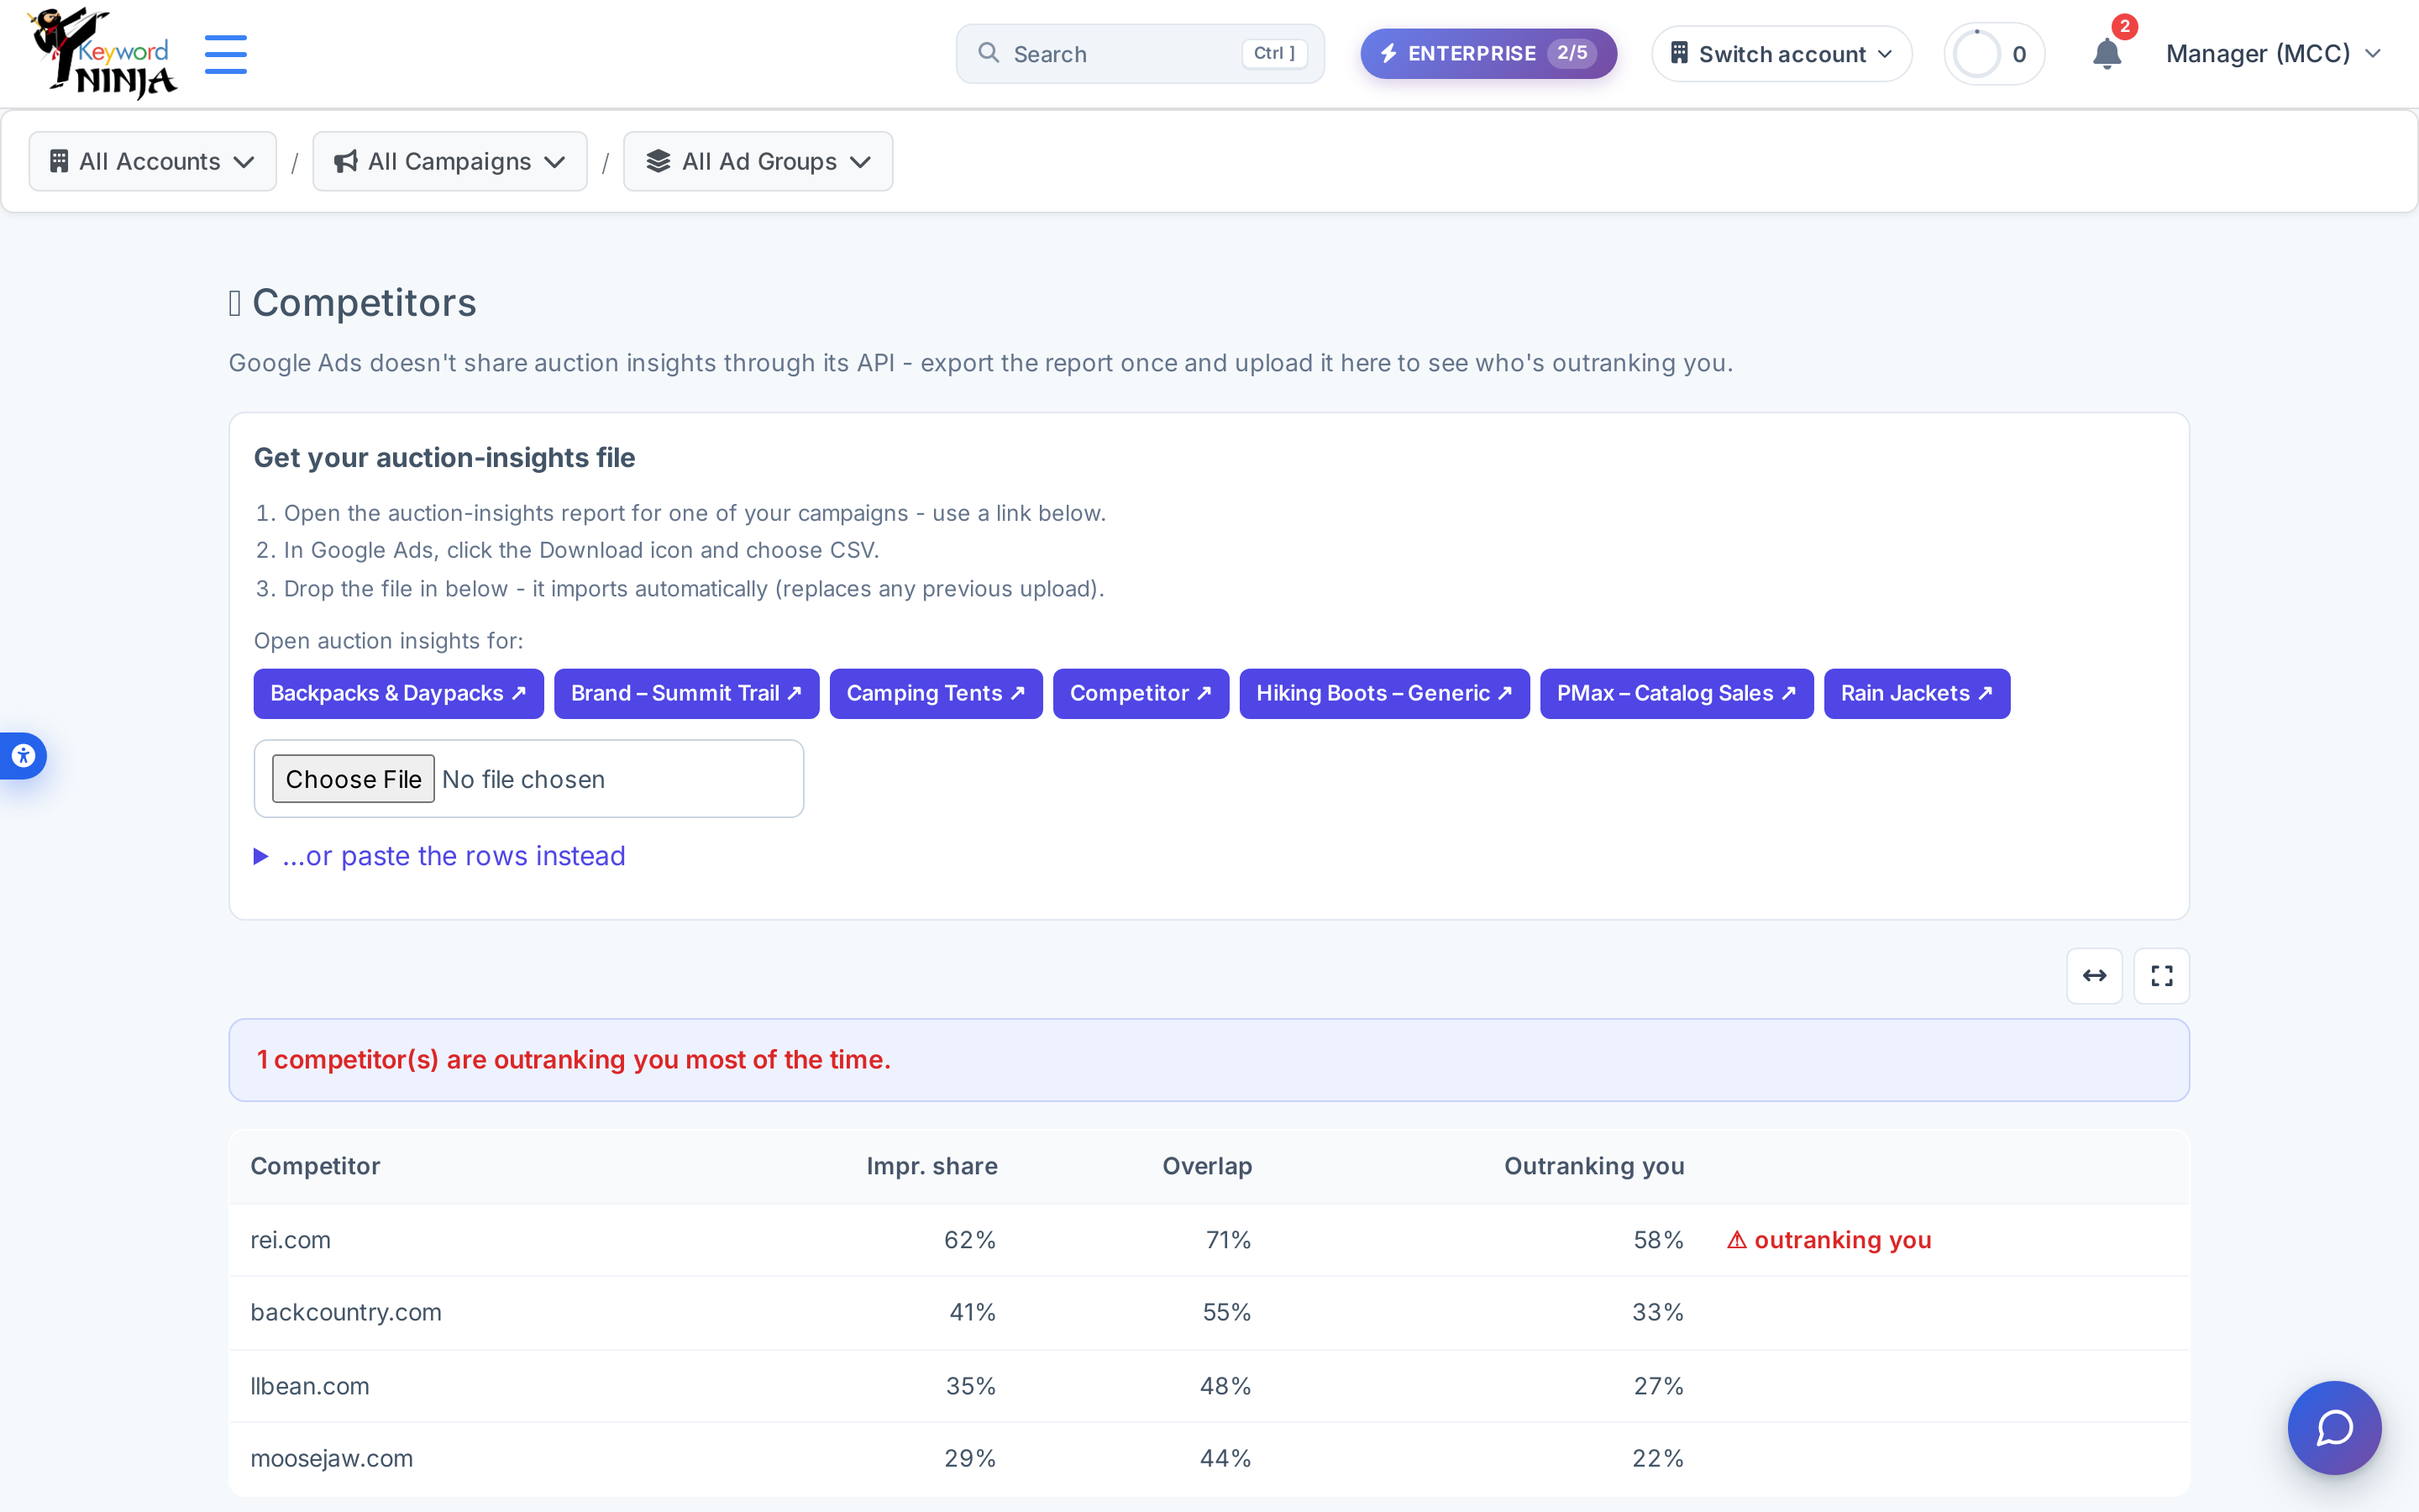Click the "1 competitor(s) are outranking you" alert
The height and width of the screenshot is (1512, 2419).
click(1209, 1060)
